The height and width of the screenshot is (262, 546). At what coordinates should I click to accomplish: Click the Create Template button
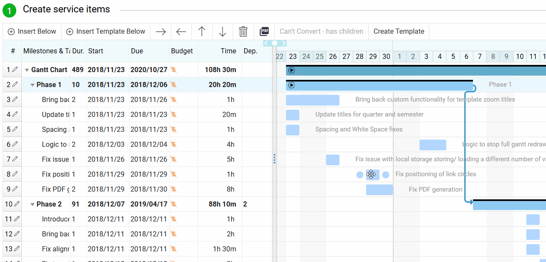[399, 31]
